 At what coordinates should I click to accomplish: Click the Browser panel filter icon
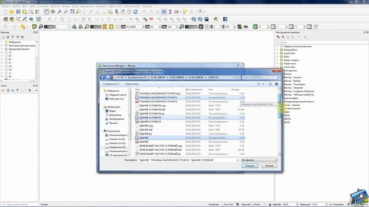(13, 37)
